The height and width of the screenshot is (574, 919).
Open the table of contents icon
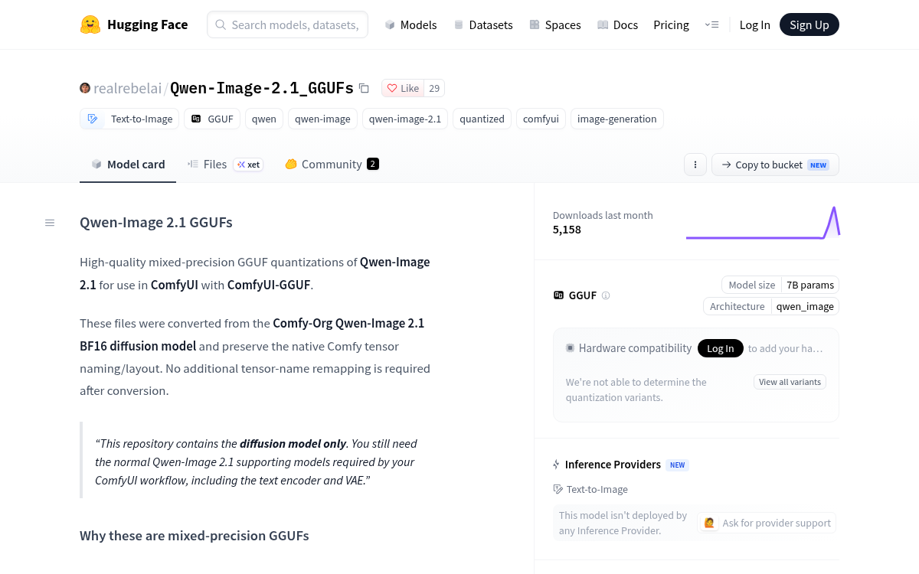click(50, 223)
